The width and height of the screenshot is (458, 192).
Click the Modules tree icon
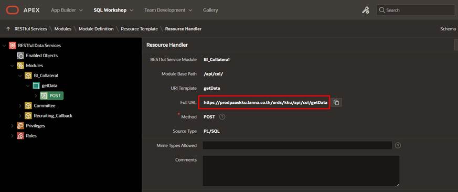coord(20,66)
